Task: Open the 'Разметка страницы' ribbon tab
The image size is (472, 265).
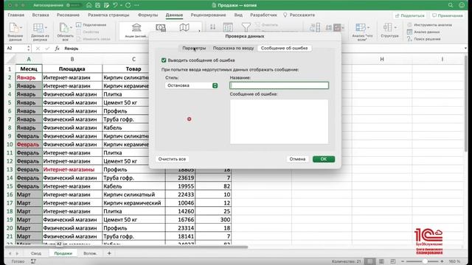Action: pyautogui.click(x=108, y=15)
